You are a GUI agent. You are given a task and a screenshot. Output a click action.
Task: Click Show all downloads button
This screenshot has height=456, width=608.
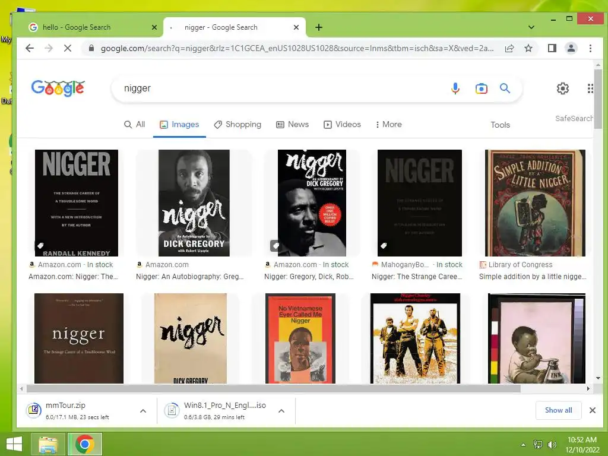coord(558,410)
